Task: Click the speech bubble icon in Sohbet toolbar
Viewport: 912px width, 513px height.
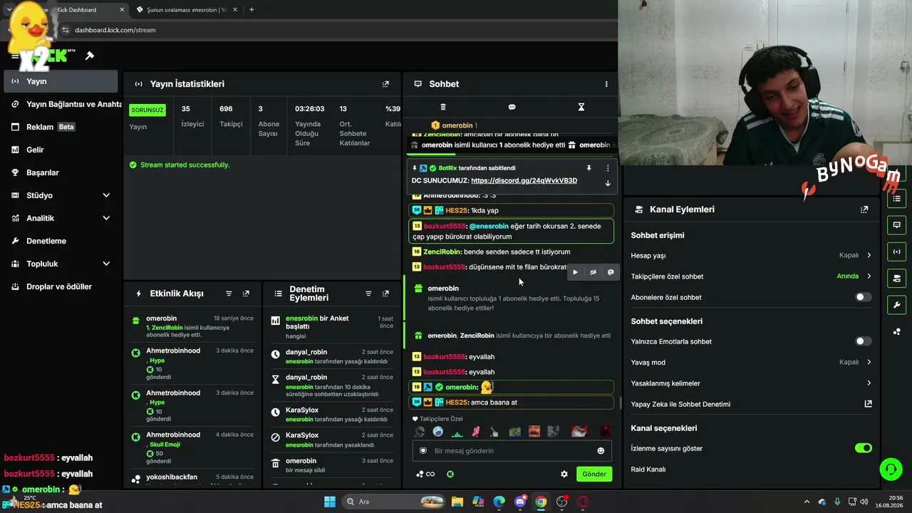Action: (x=512, y=107)
